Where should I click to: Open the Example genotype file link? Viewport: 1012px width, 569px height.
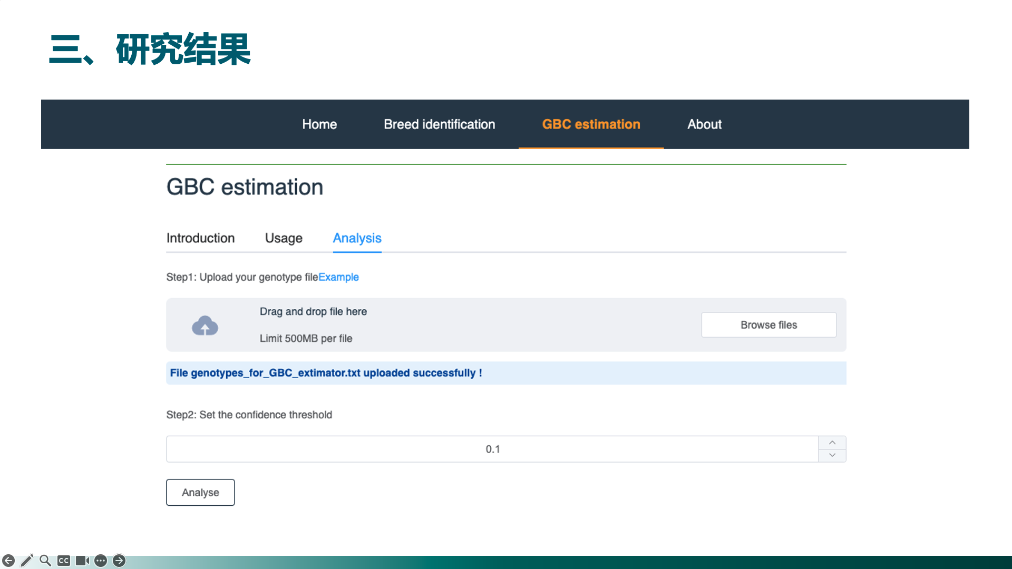(338, 277)
